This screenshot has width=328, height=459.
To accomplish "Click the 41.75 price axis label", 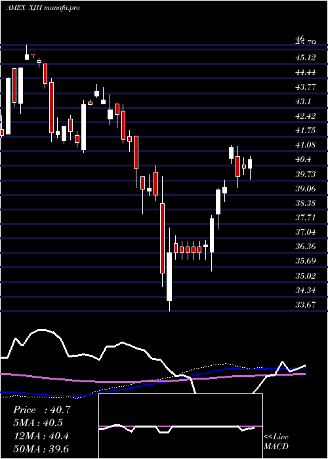I will tap(306, 130).
